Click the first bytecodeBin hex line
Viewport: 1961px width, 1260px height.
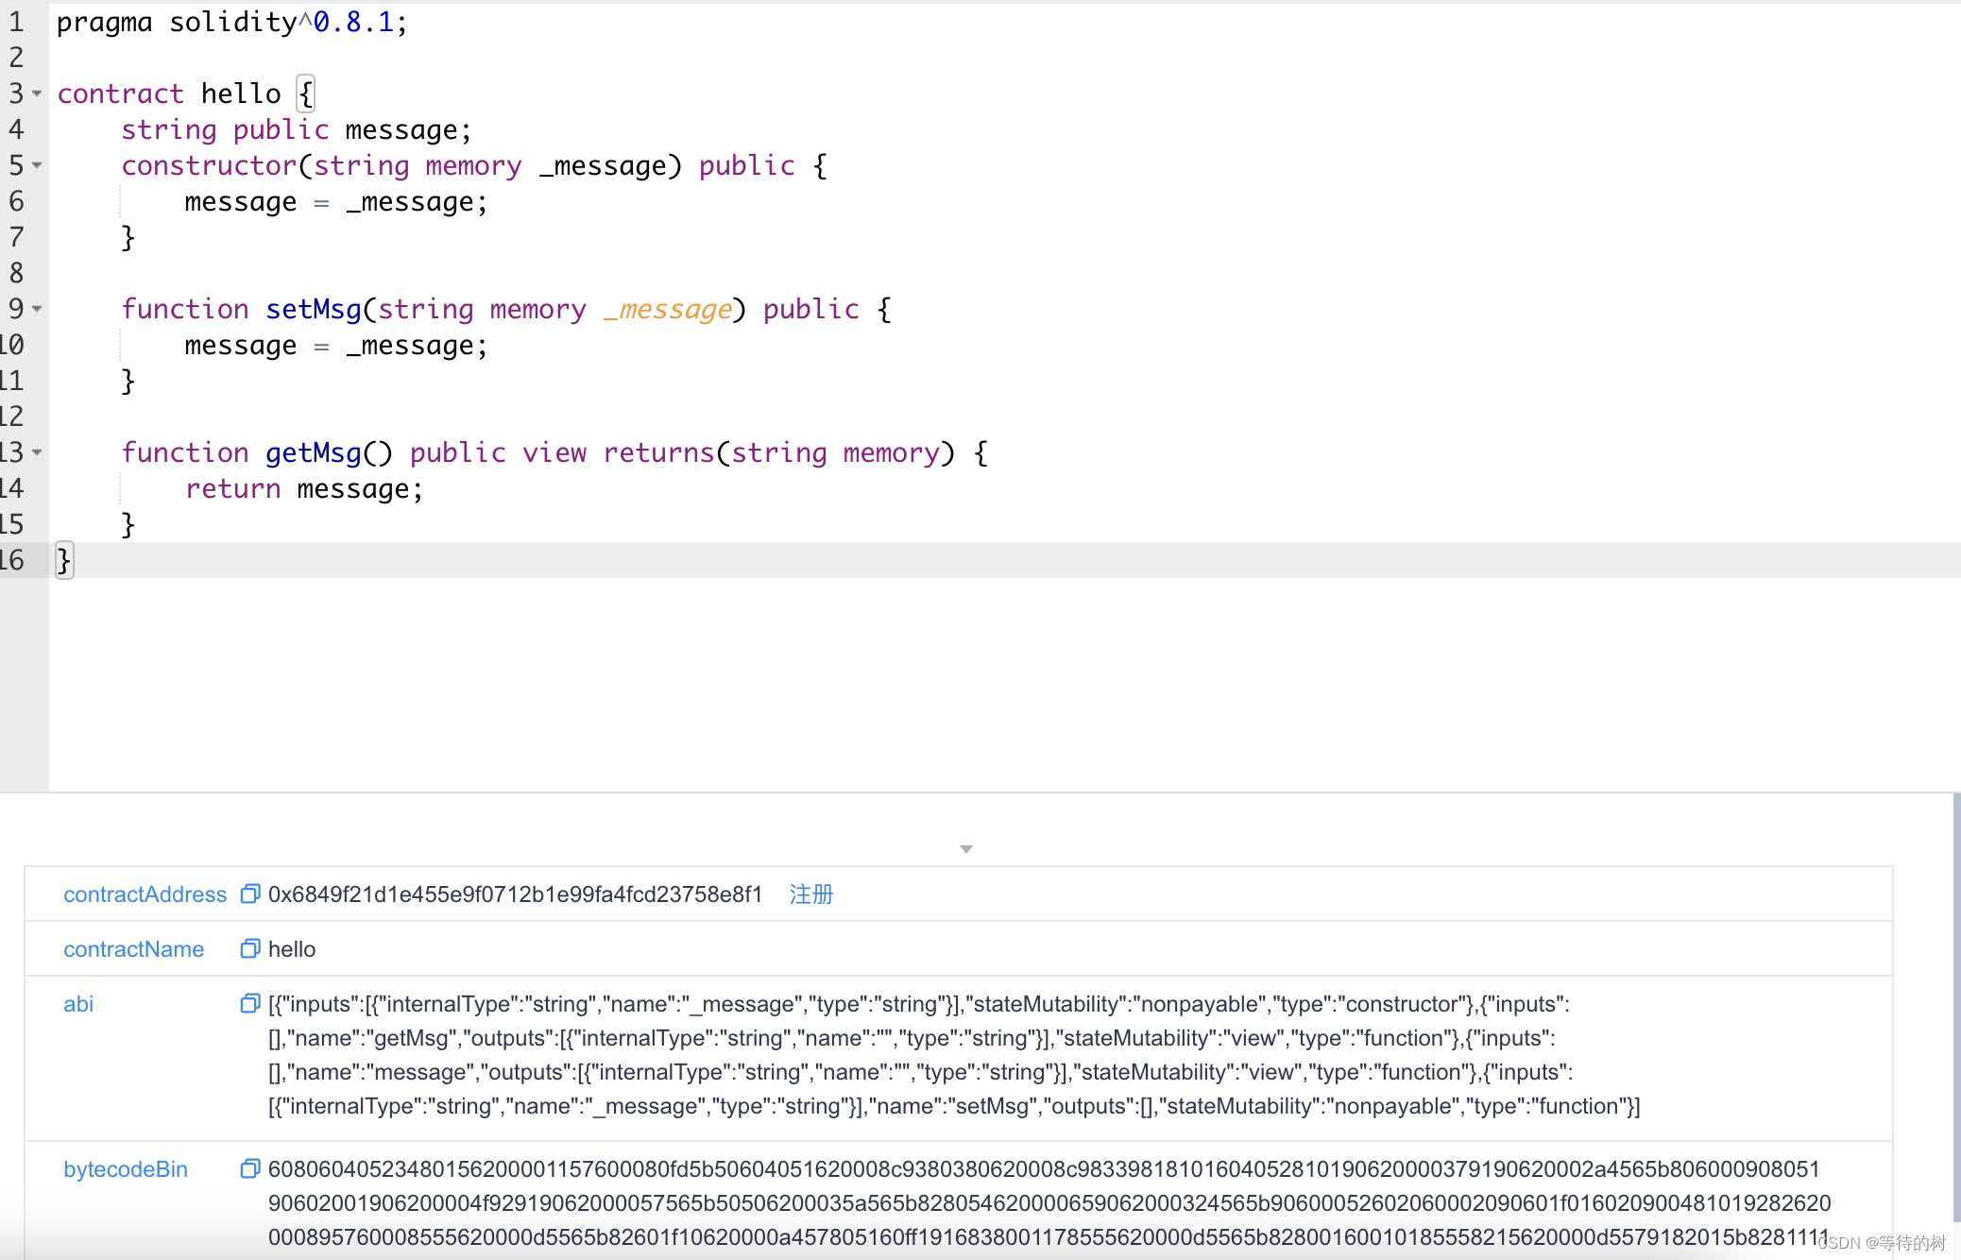click(x=1044, y=1168)
